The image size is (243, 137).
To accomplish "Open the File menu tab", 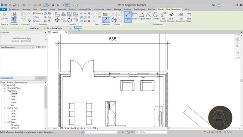I will click(x=3, y=9).
